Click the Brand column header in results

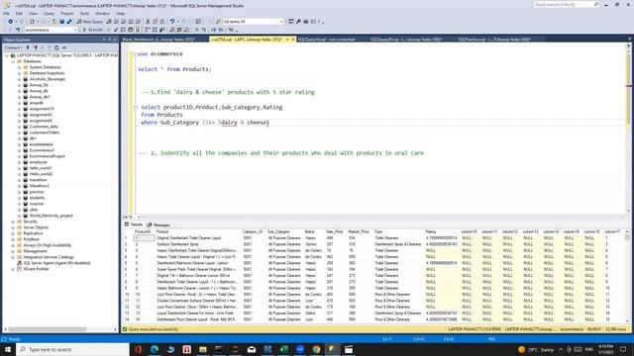309,231
